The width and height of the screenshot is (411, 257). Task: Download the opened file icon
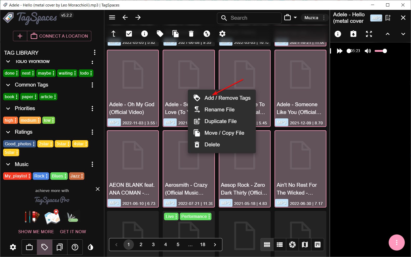pos(353,34)
